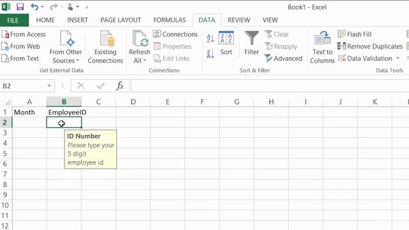Expand the Refresh All dropdown arrow
Image resolution: width=409 pixels, height=230 pixels.
coord(144,61)
